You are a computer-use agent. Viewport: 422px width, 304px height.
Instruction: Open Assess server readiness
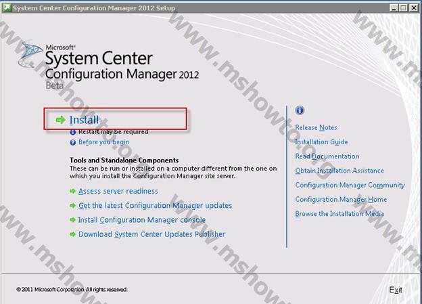118,191
